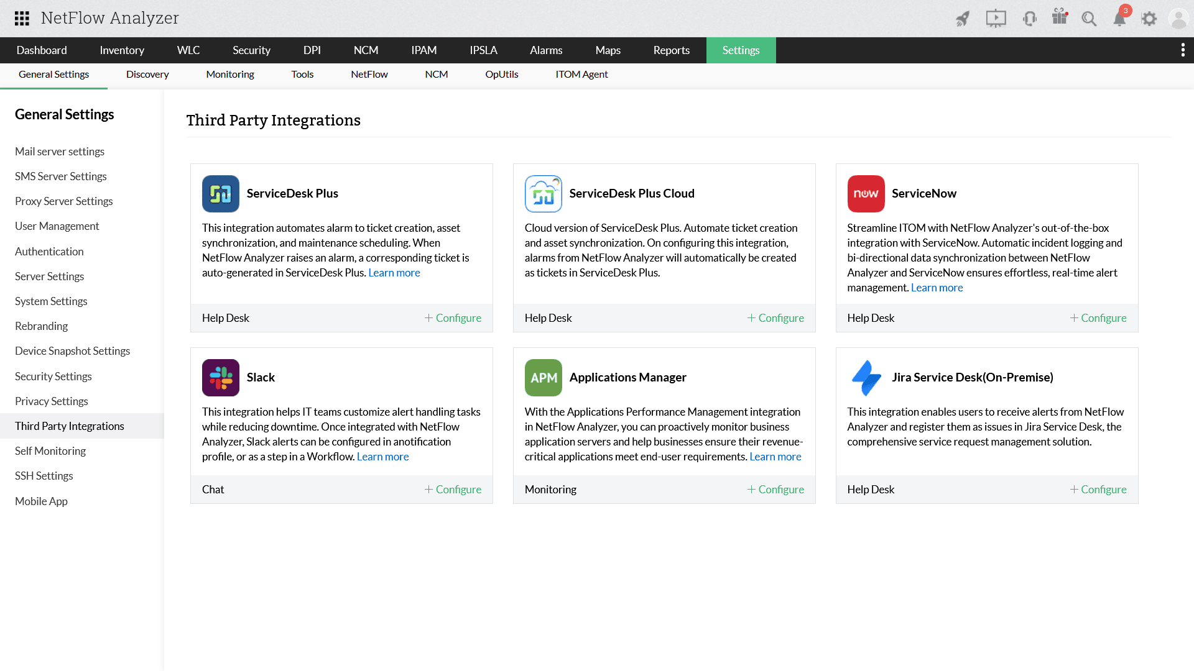Screen dimensions: 1194x671
Task: Click the ServiceNow logo icon
Action: (866, 193)
